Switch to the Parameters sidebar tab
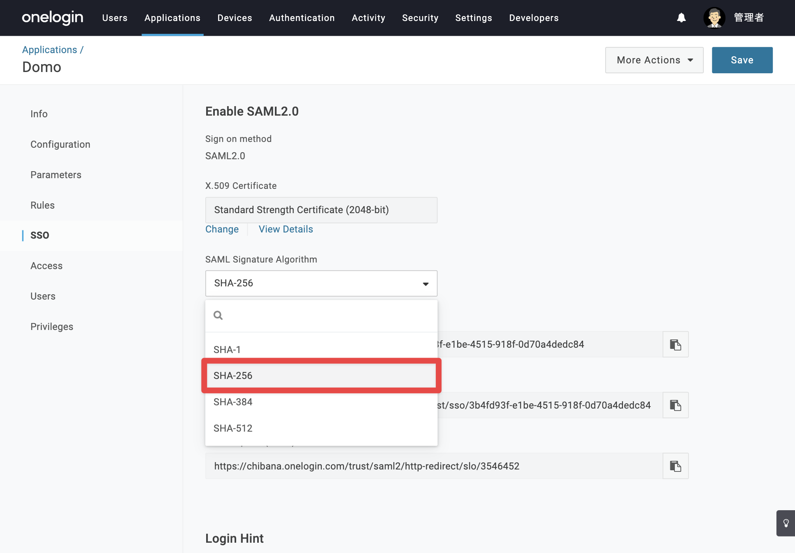The width and height of the screenshot is (795, 553). [56, 175]
